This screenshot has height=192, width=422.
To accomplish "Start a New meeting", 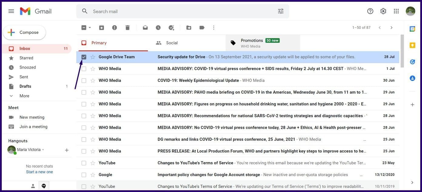I will pyautogui.click(x=32, y=117).
